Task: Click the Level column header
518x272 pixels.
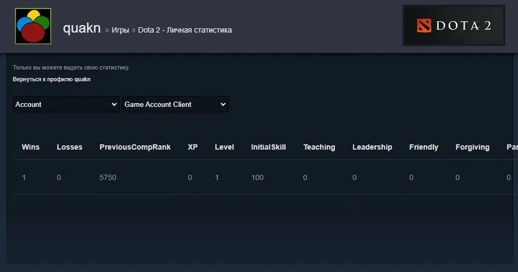Action: point(224,147)
